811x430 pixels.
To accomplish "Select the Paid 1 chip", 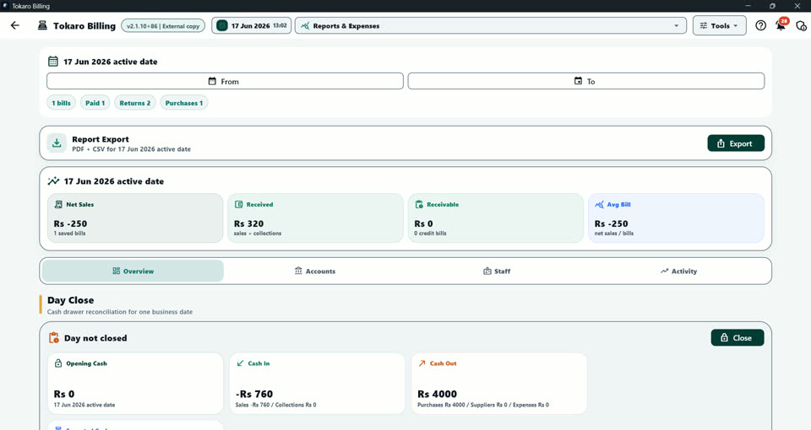I will pos(95,103).
